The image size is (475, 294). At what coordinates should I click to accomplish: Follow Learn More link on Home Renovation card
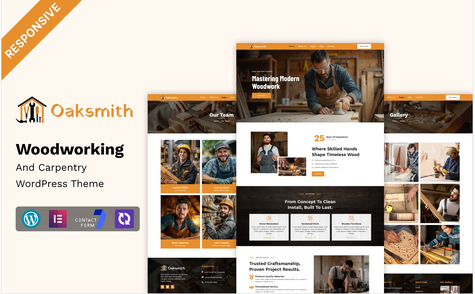[x=269, y=238]
